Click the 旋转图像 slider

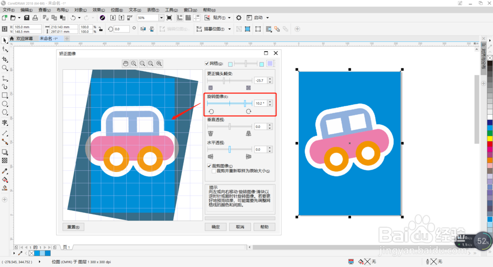click(230, 103)
